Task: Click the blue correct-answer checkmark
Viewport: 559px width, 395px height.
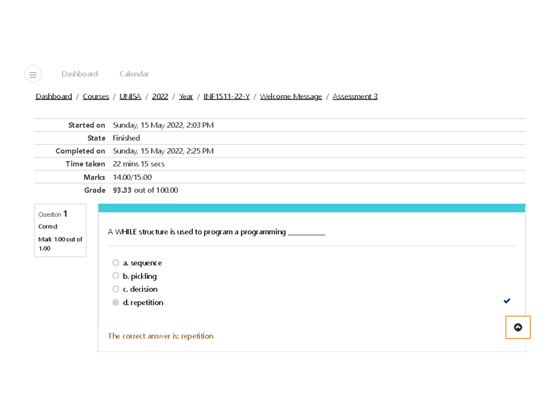Action: [x=507, y=301]
